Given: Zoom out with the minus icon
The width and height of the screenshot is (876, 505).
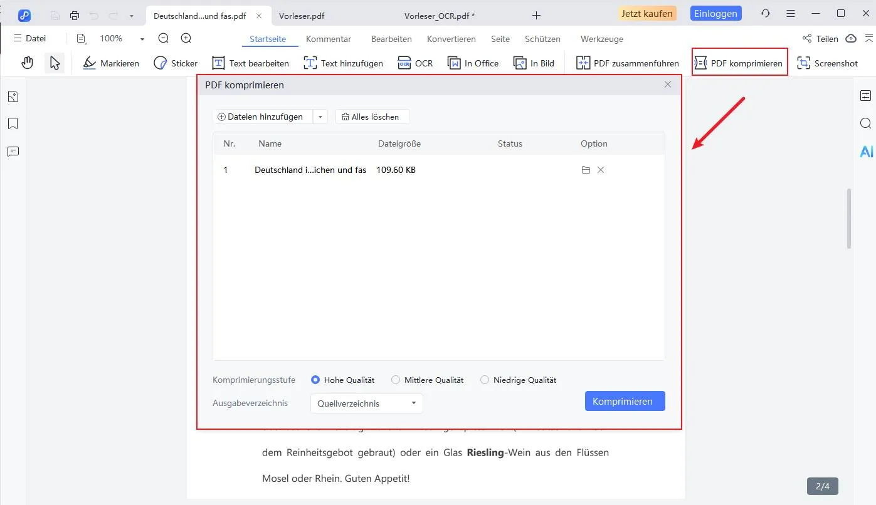Looking at the screenshot, I should click(164, 38).
